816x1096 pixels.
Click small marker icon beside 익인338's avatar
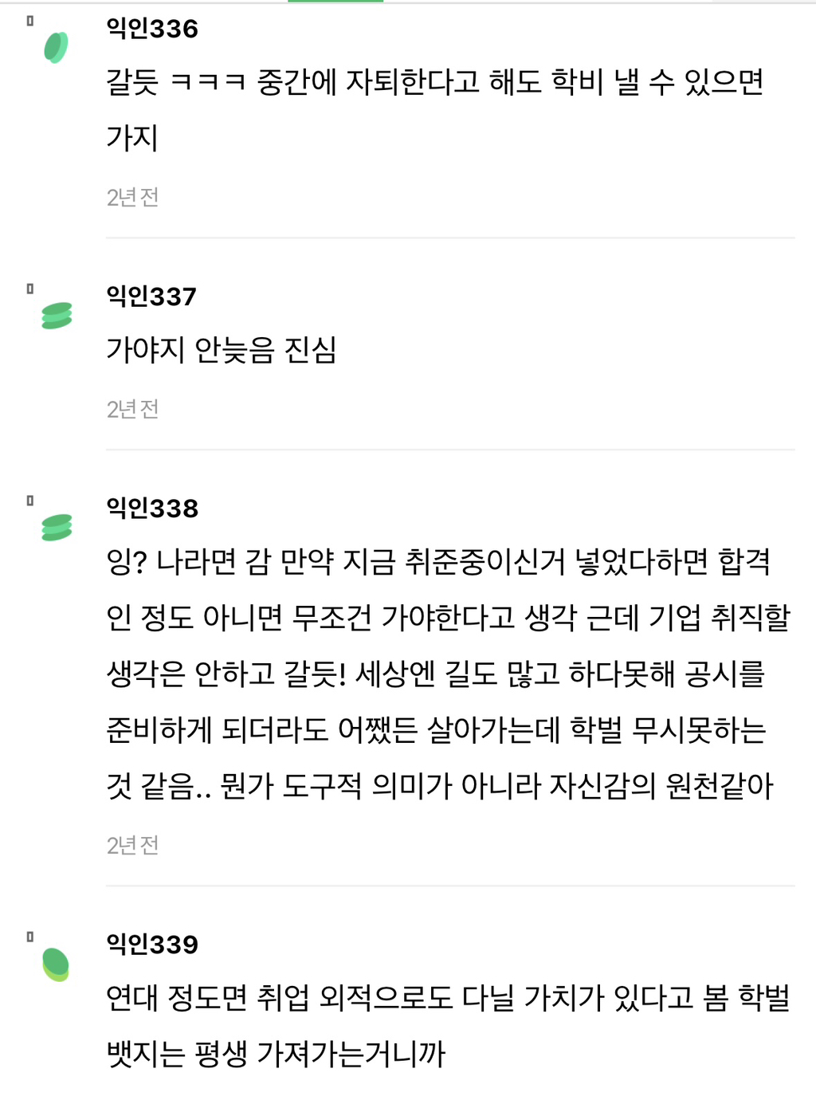30,501
